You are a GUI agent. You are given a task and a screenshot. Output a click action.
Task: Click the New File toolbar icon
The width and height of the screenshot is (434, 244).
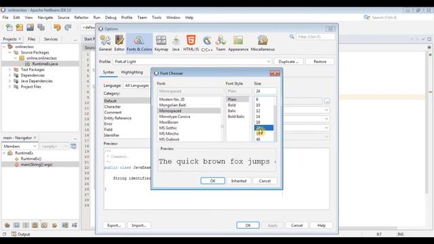tap(9, 27)
